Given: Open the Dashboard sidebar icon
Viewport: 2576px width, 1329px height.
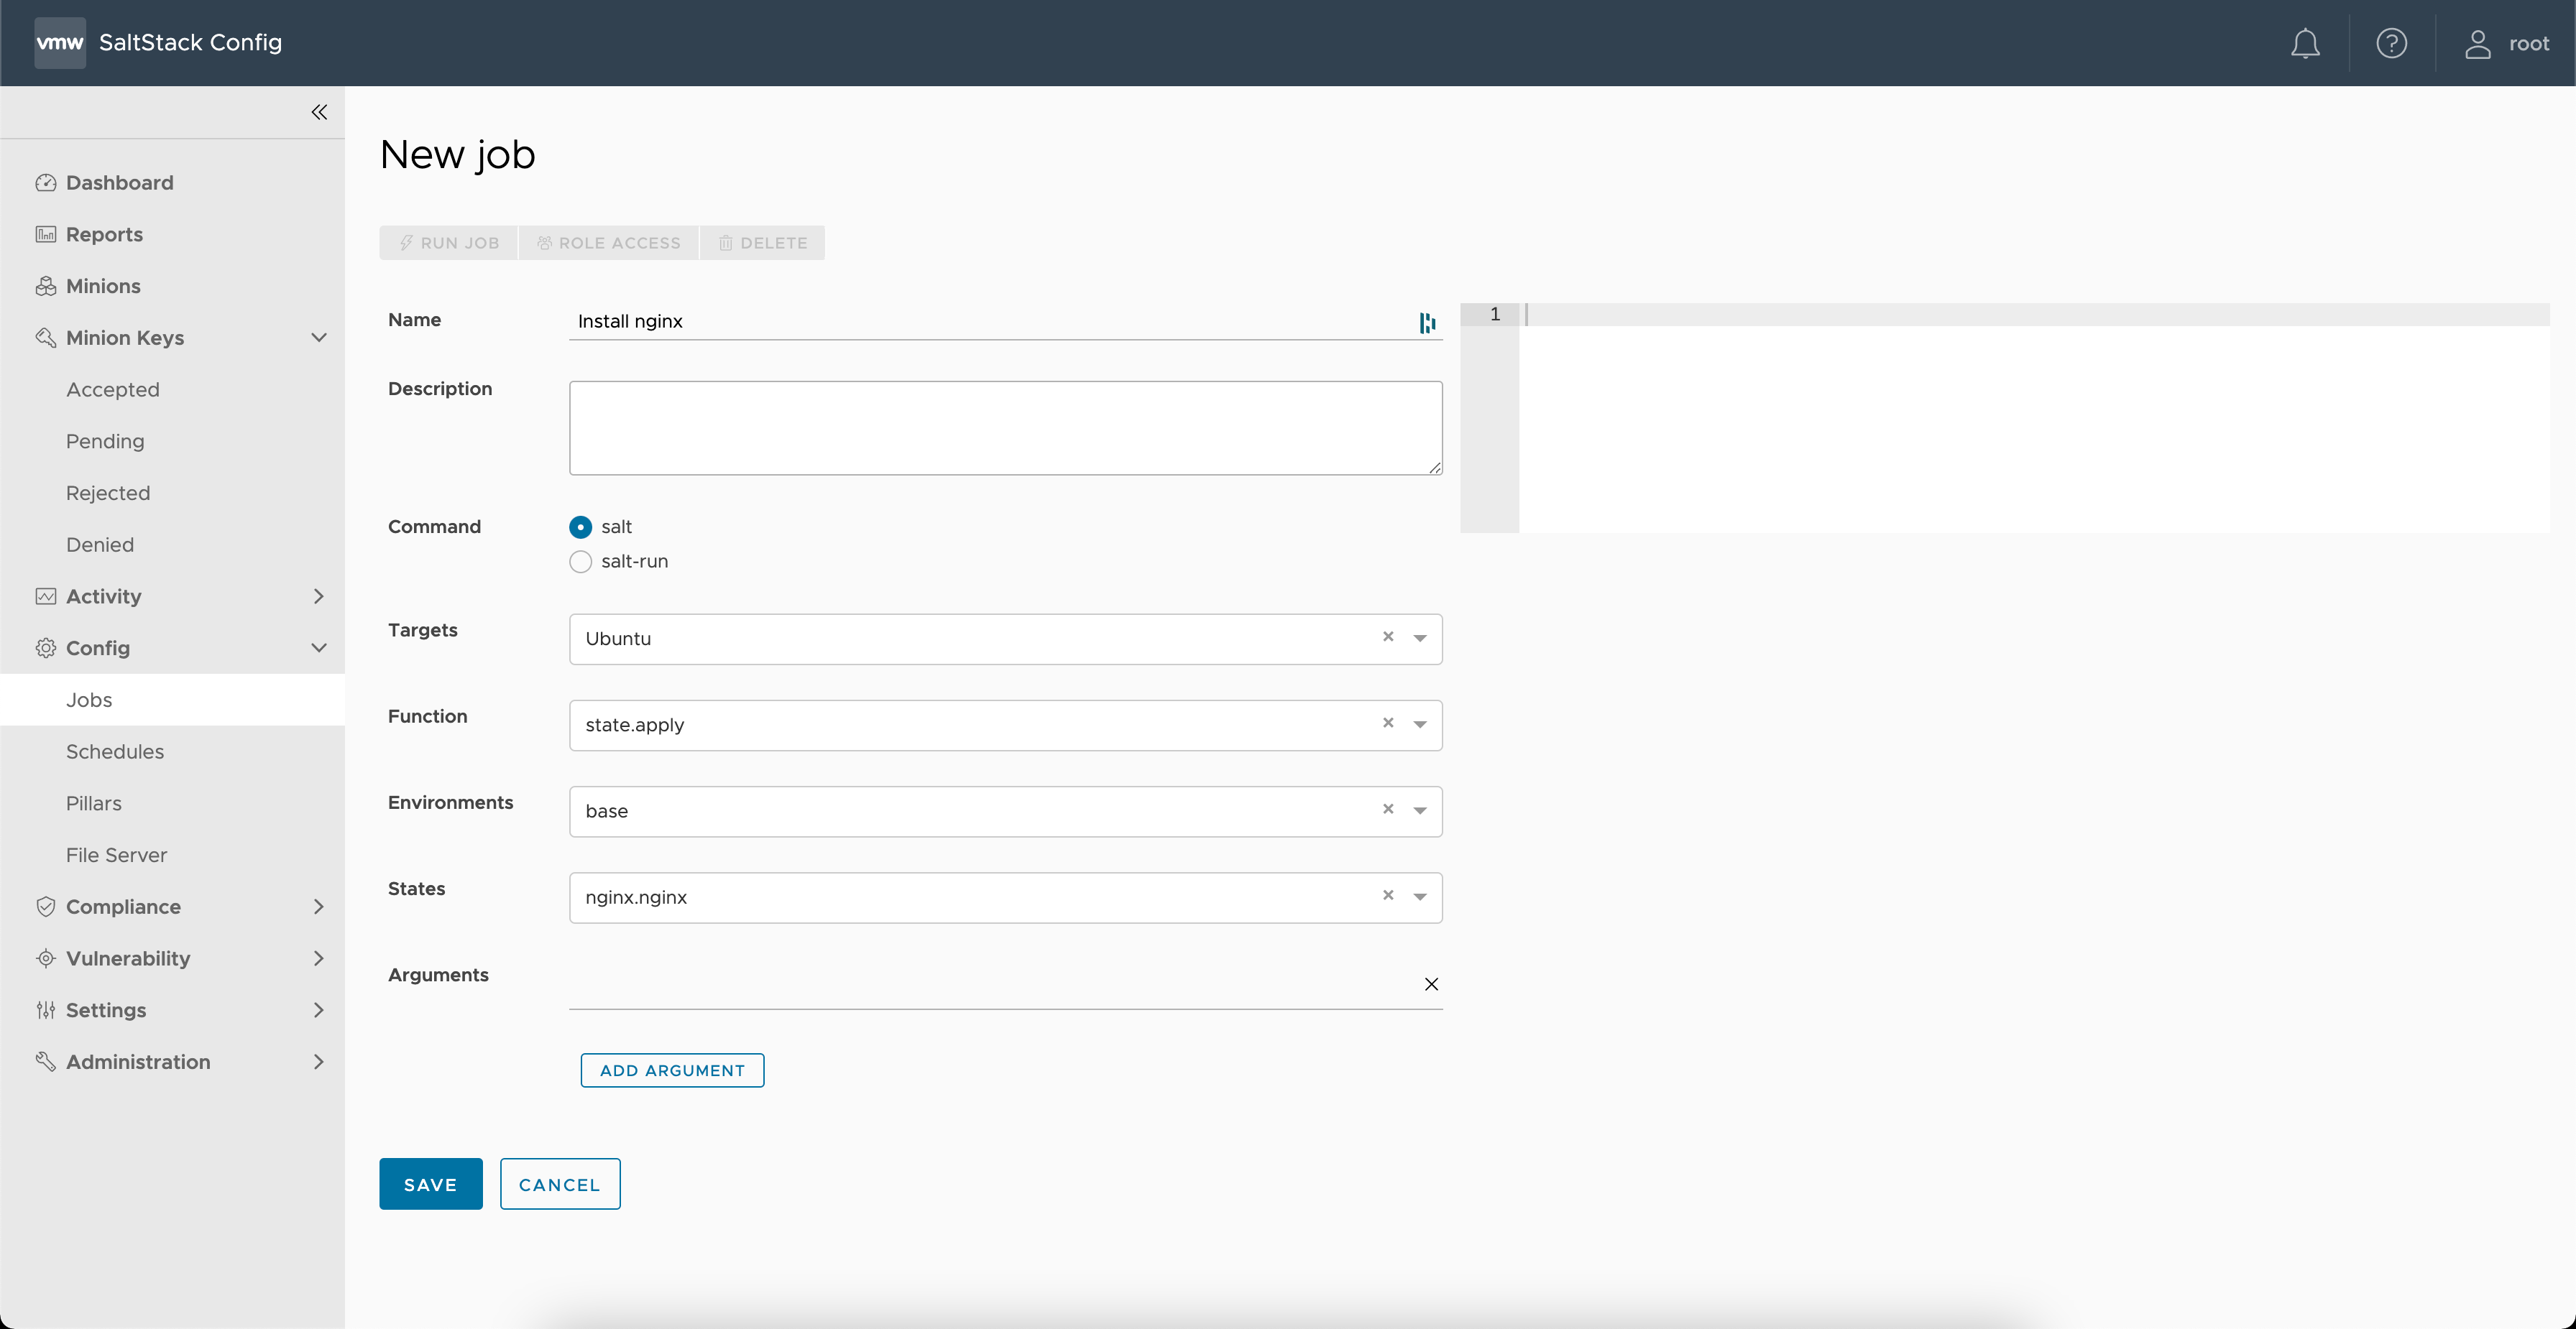Looking at the screenshot, I should [x=47, y=182].
